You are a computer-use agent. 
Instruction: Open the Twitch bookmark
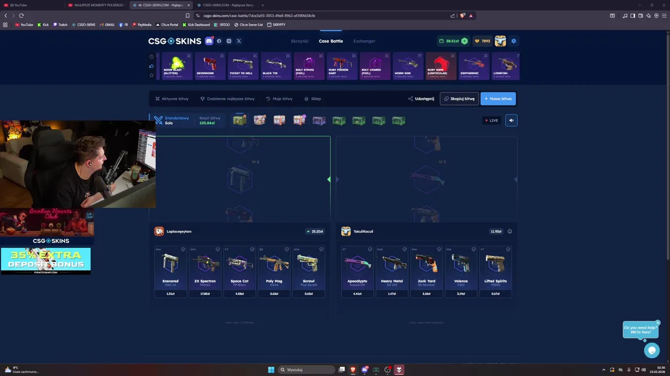[x=60, y=25]
